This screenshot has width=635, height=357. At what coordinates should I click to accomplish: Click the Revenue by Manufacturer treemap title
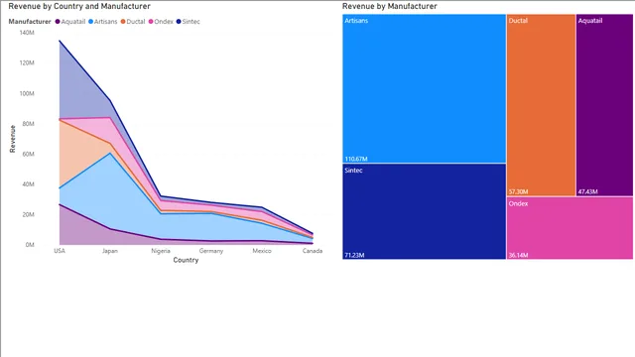[390, 7]
